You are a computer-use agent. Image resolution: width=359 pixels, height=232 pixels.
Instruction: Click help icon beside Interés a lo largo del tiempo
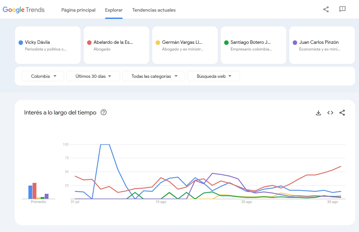104,112
